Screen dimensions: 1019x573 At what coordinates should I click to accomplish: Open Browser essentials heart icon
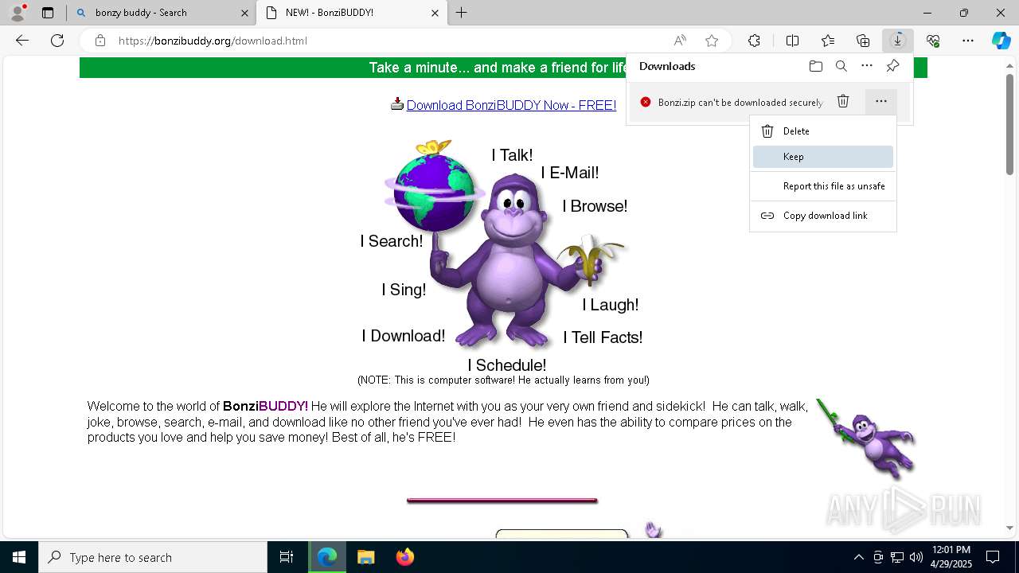[x=933, y=41]
